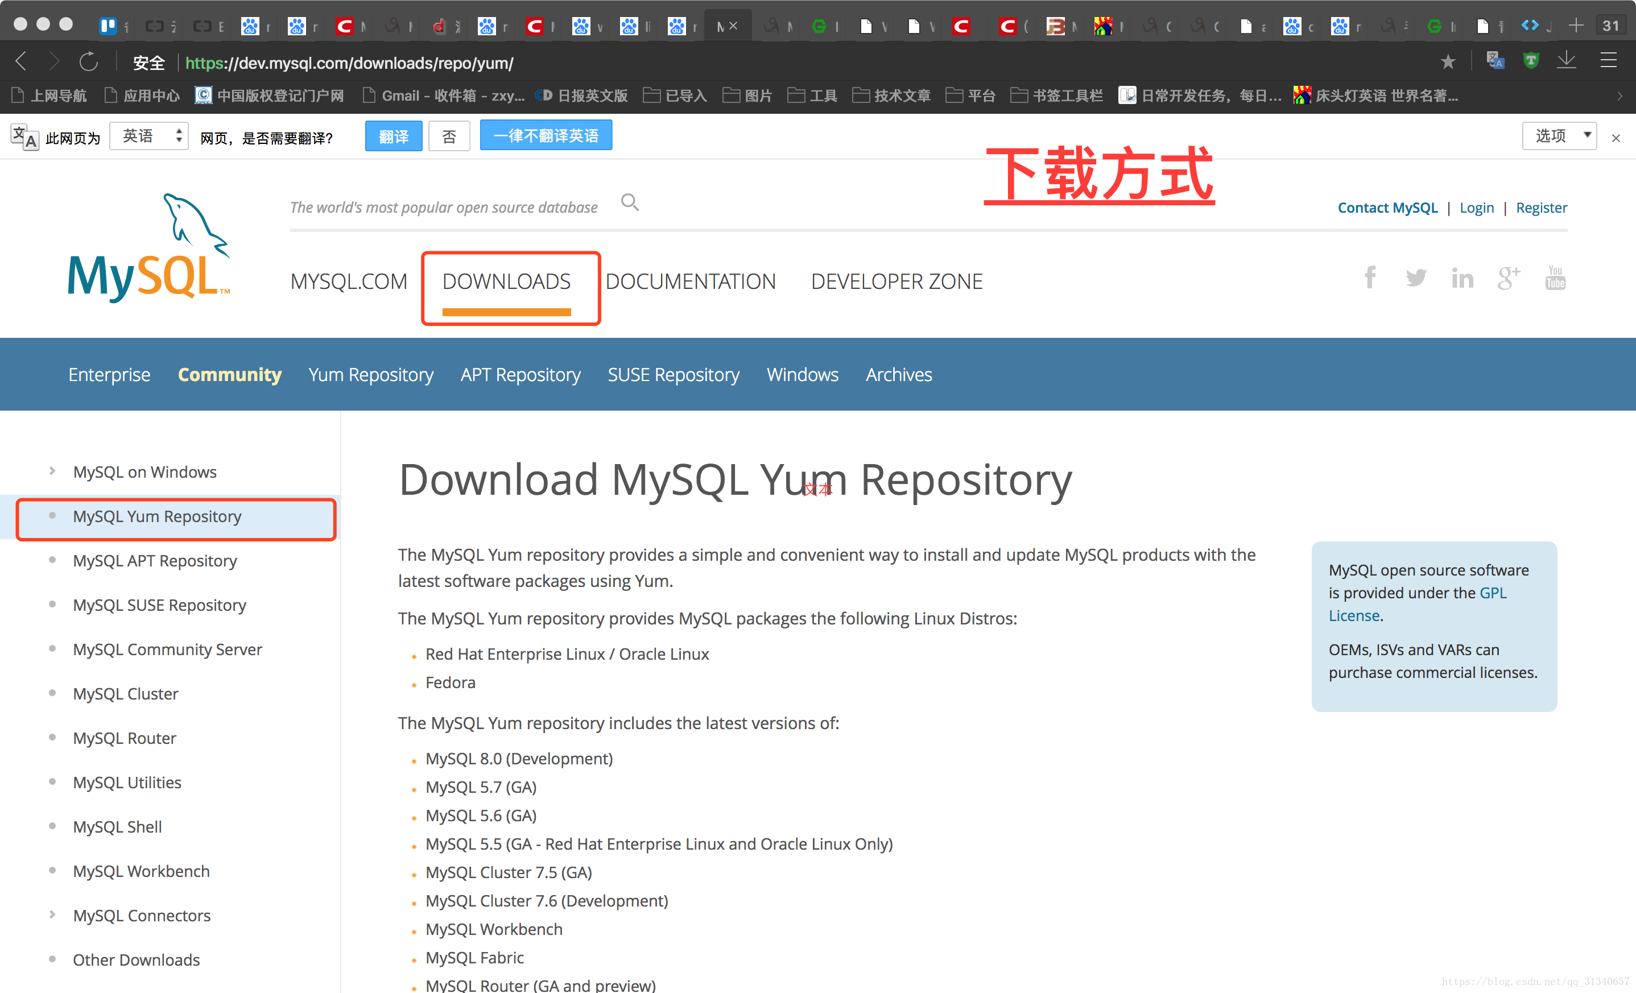
Task: Open MySQL's YouTube icon
Action: tap(1555, 278)
